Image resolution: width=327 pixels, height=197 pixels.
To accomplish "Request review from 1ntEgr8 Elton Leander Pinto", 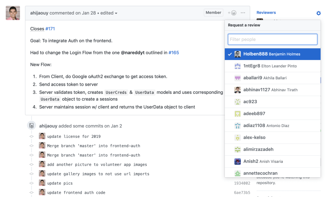I will 273,66.
